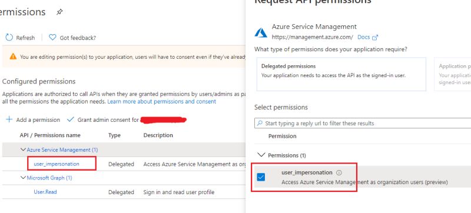Click the search magnifier icon in filter box
The width and height of the screenshot is (471, 213).
coord(259,123)
